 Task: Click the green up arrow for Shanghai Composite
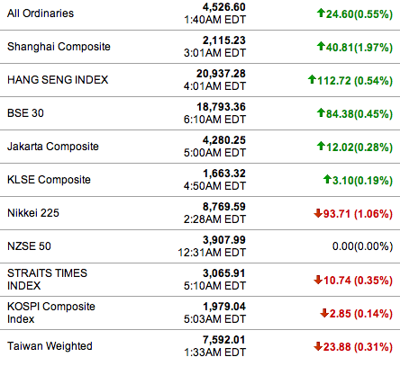point(321,46)
